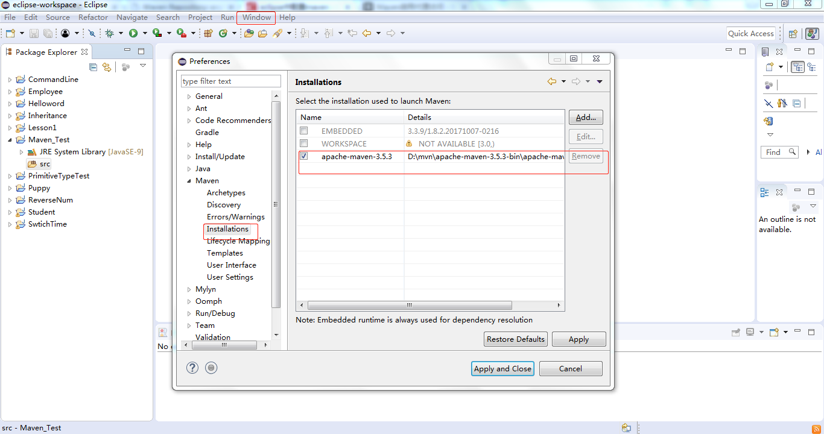Viewport: 824px width, 434px height.
Task: Click the New Java Class icon
Action: (x=223, y=33)
